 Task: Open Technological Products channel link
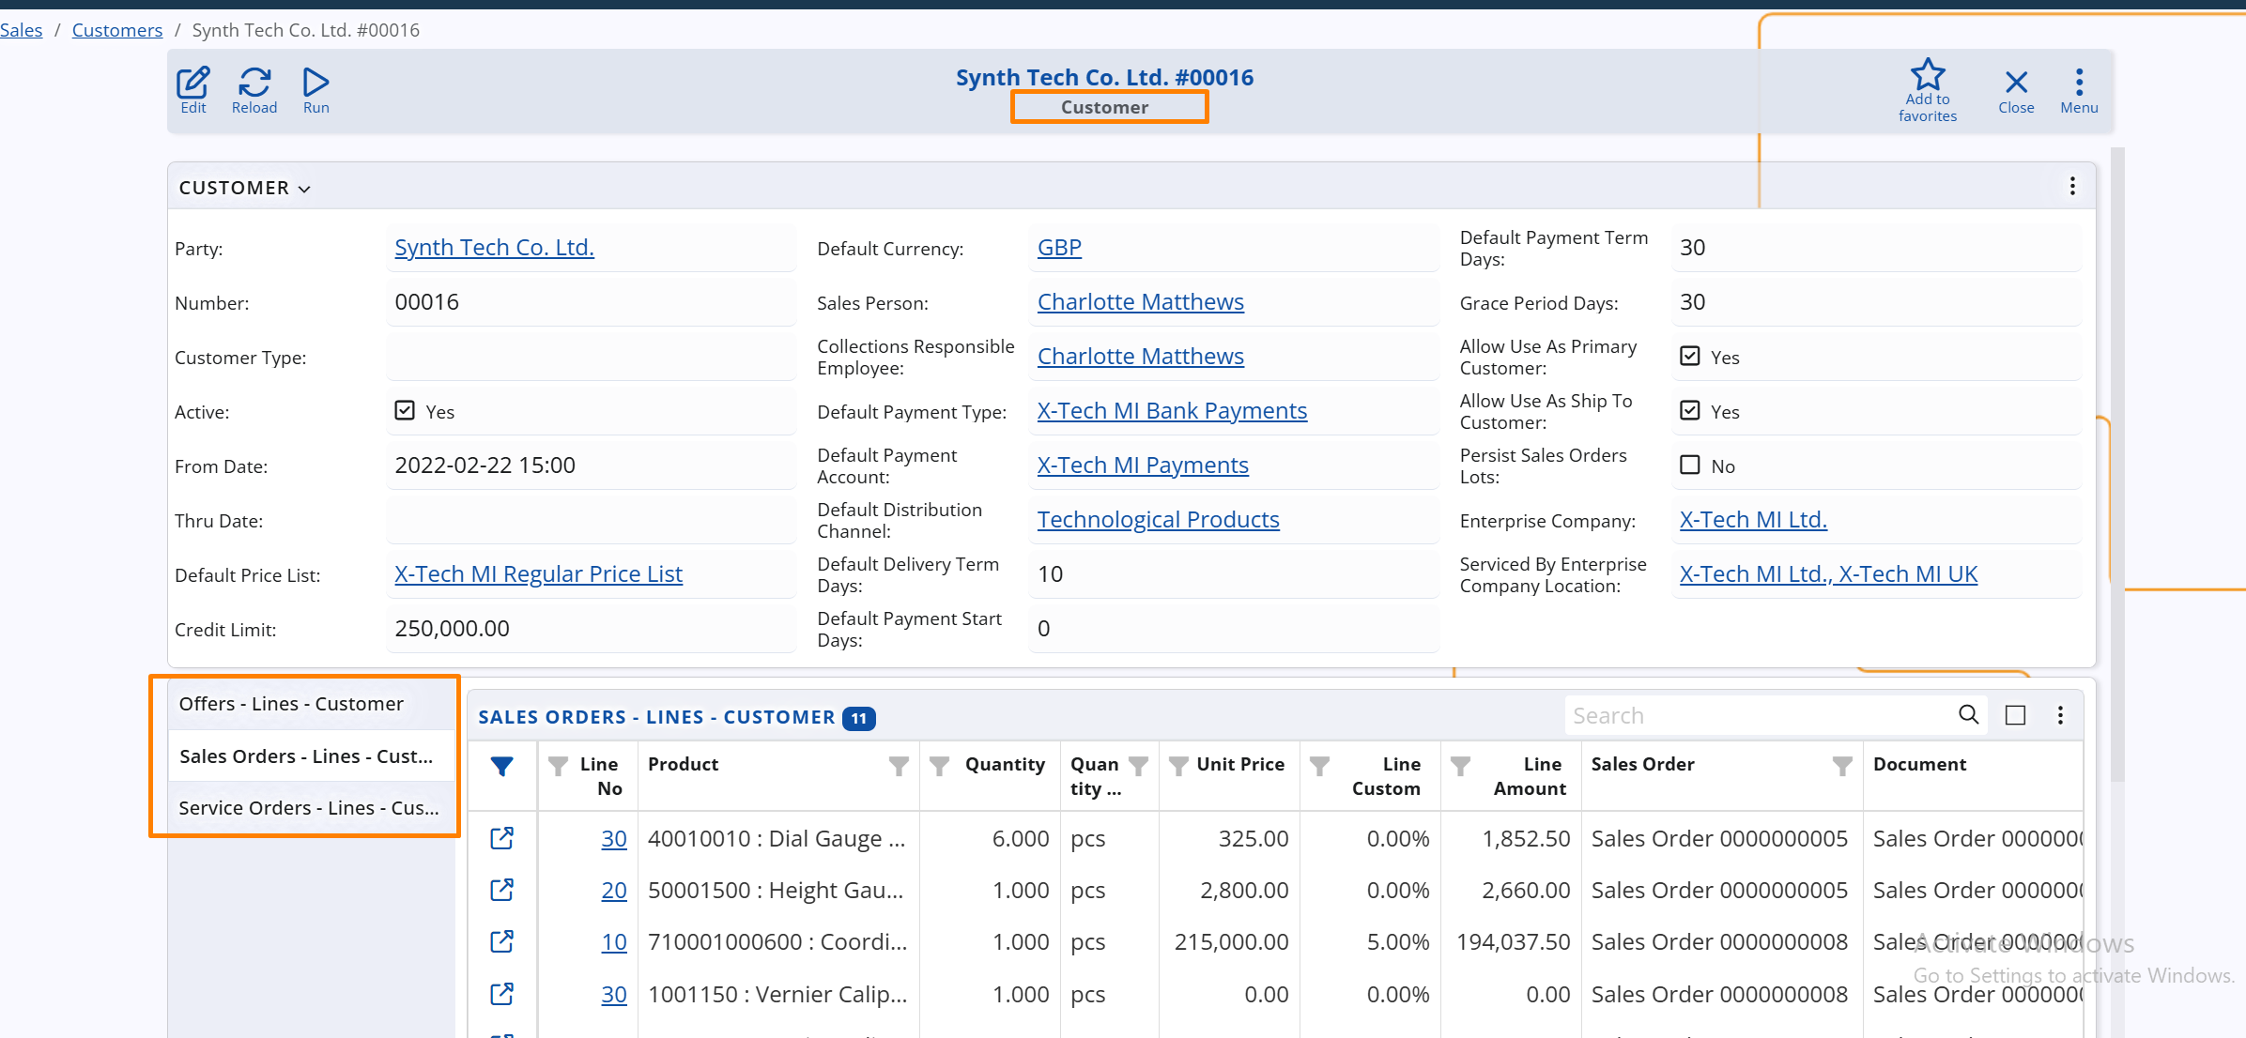tap(1159, 520)
